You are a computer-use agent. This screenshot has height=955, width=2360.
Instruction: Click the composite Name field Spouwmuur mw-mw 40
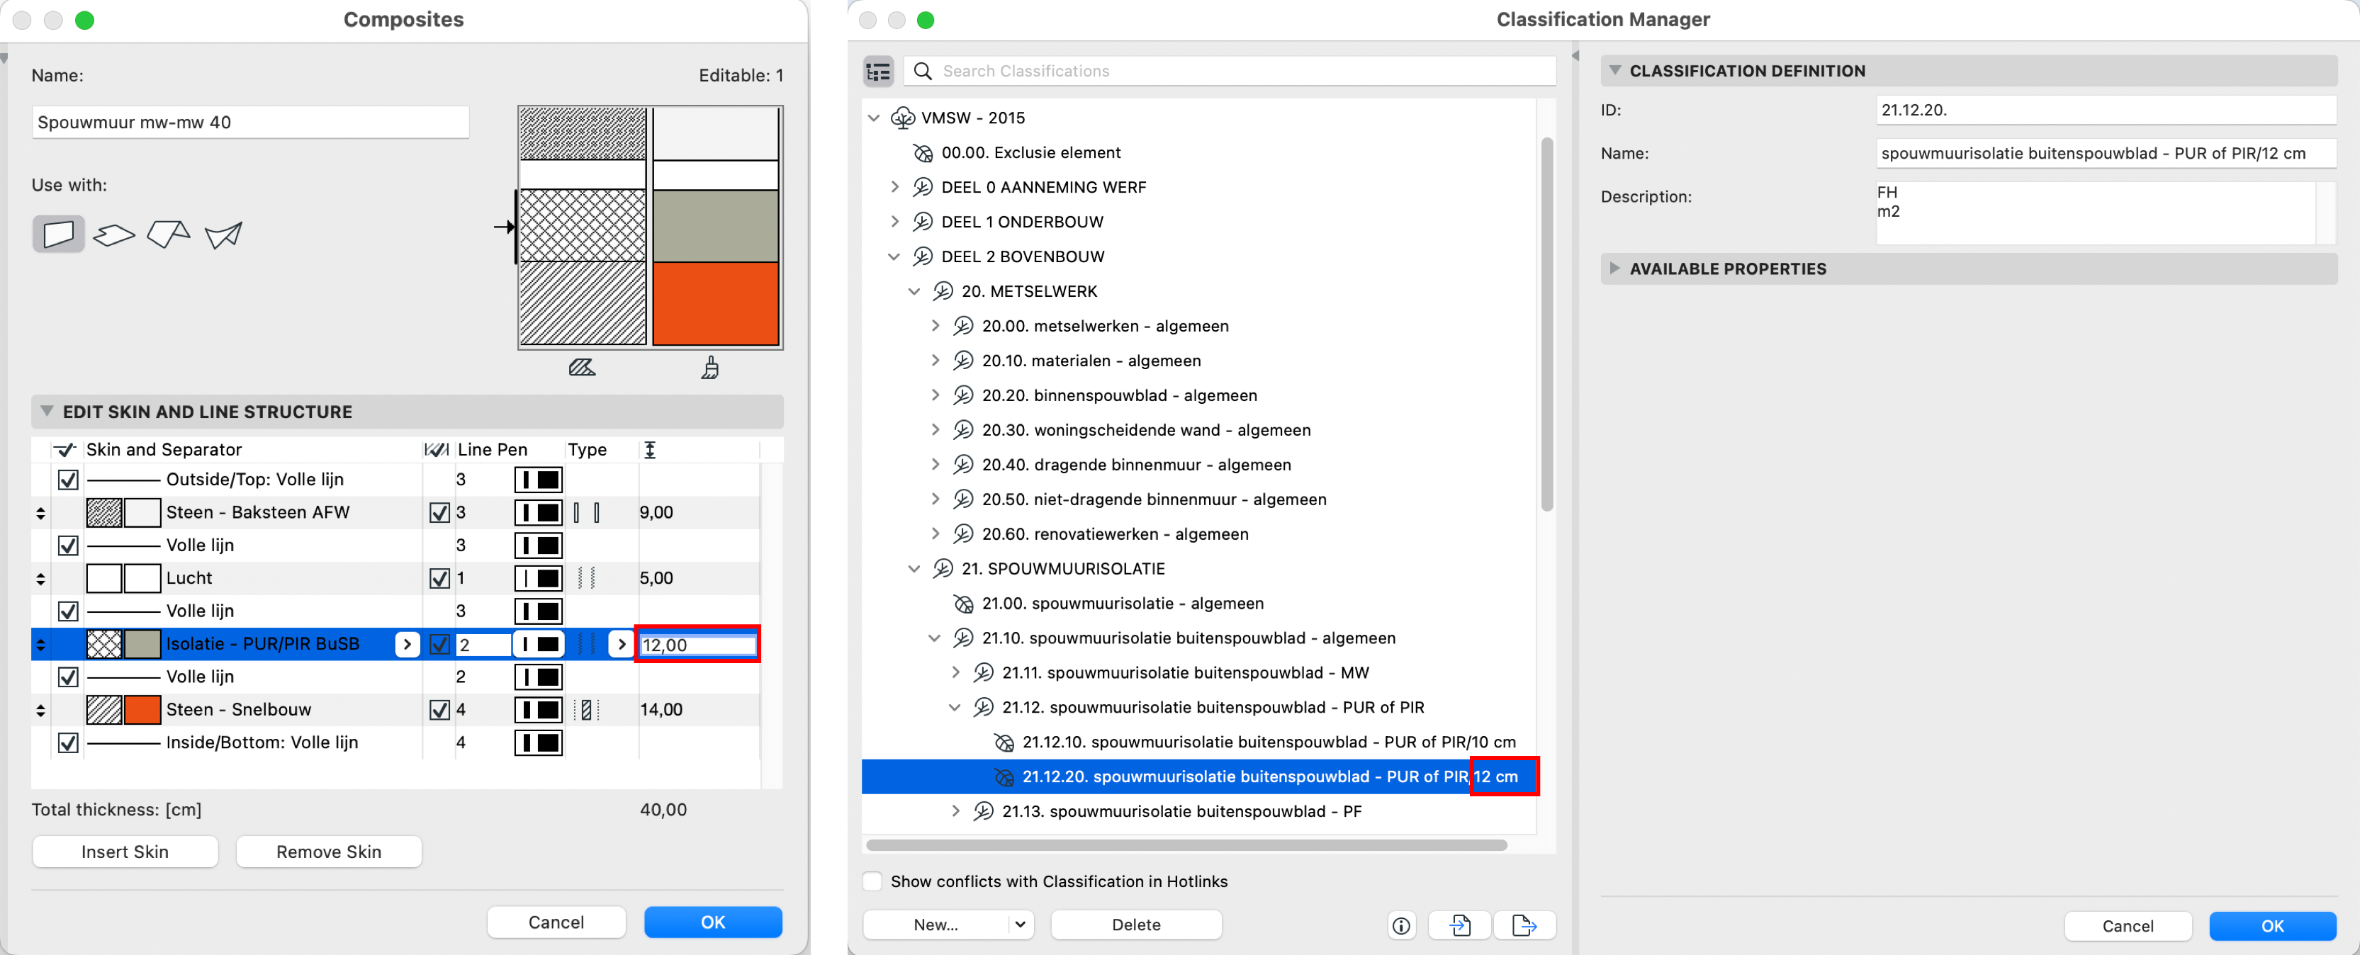click(251, 123)
